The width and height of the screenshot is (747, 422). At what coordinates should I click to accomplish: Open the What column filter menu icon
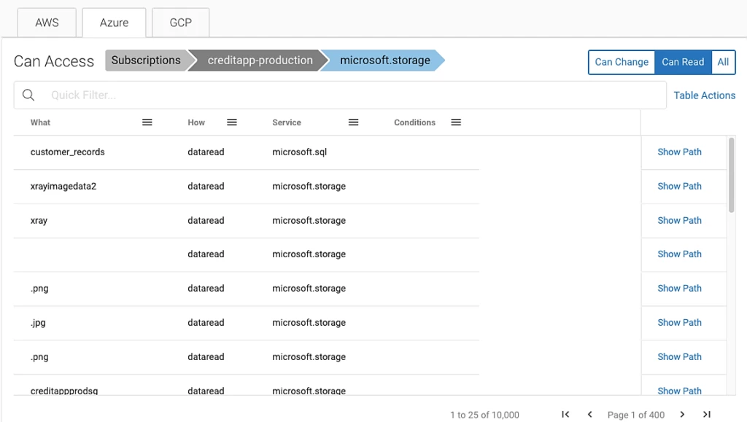pos(147,122)
